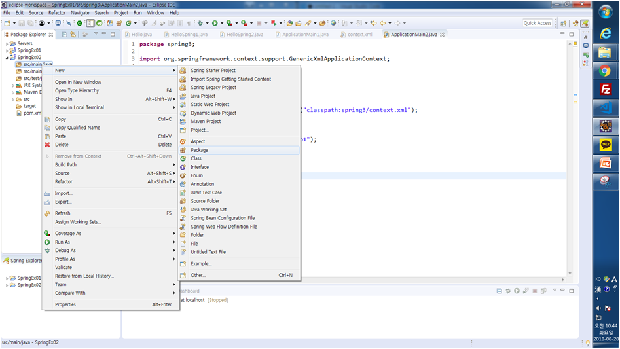Screen dimensions: 620x349
Task: Click the Spring Legacy Project icon
Action: (183, 87)
